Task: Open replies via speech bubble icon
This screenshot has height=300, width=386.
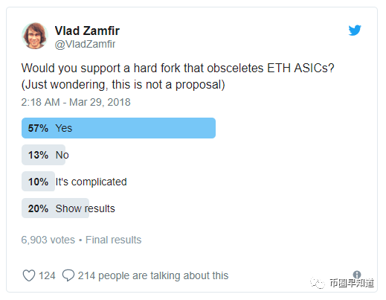Action: coord(68,275)
